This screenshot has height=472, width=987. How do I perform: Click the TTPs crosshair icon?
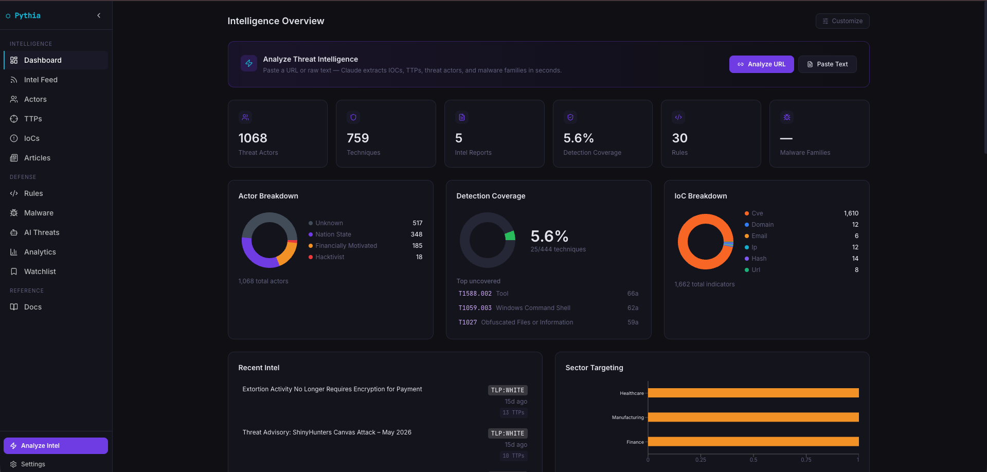pyautogui.click(x=14, y=119)
